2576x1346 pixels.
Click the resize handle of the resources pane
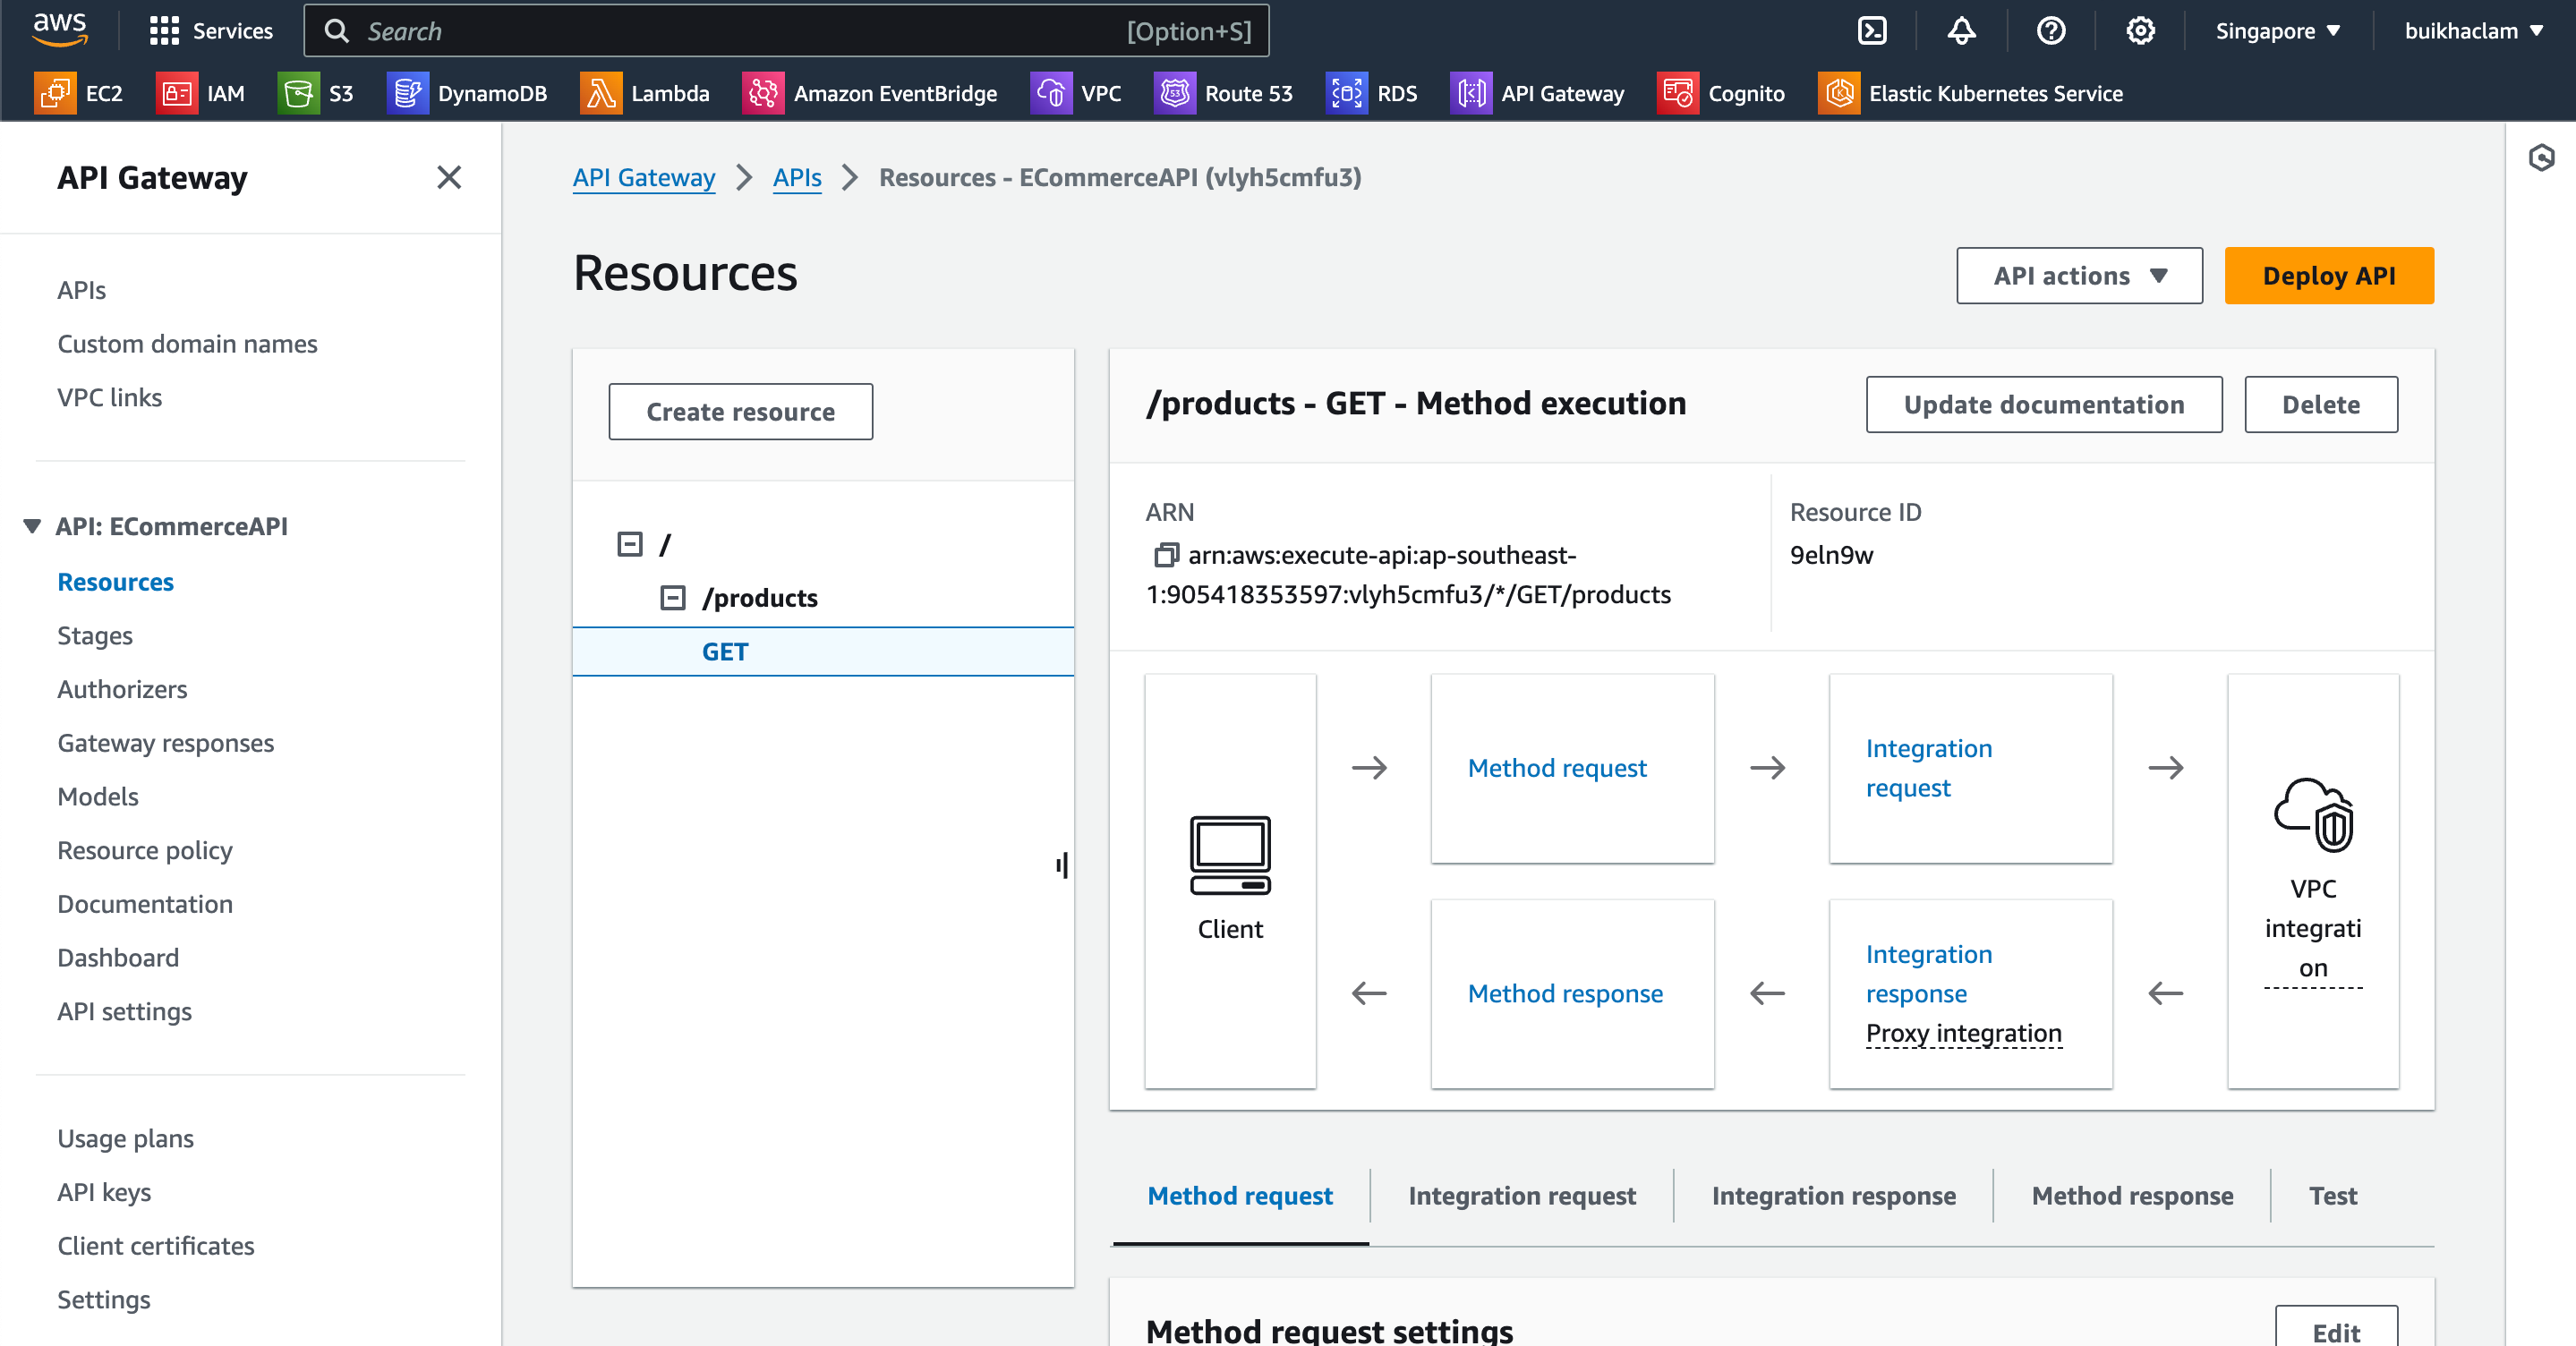point(1062,865)
